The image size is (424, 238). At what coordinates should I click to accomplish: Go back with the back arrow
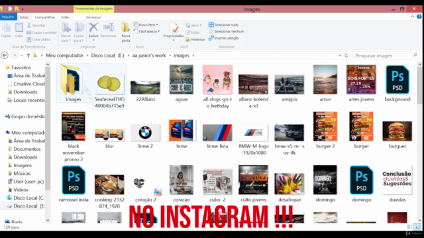[x=5, y=56]
